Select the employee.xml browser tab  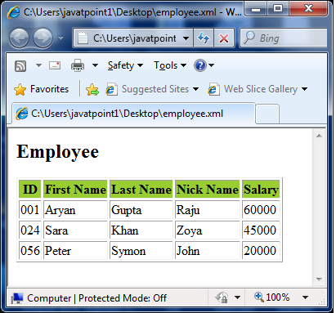pyautogui.click(x=133, y=114)
